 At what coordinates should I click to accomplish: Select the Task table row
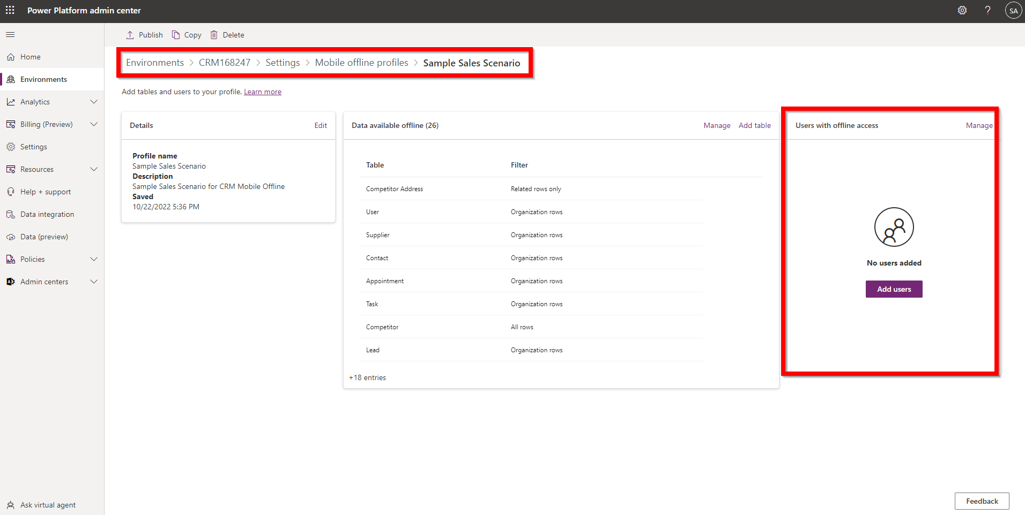coord(531,304)
